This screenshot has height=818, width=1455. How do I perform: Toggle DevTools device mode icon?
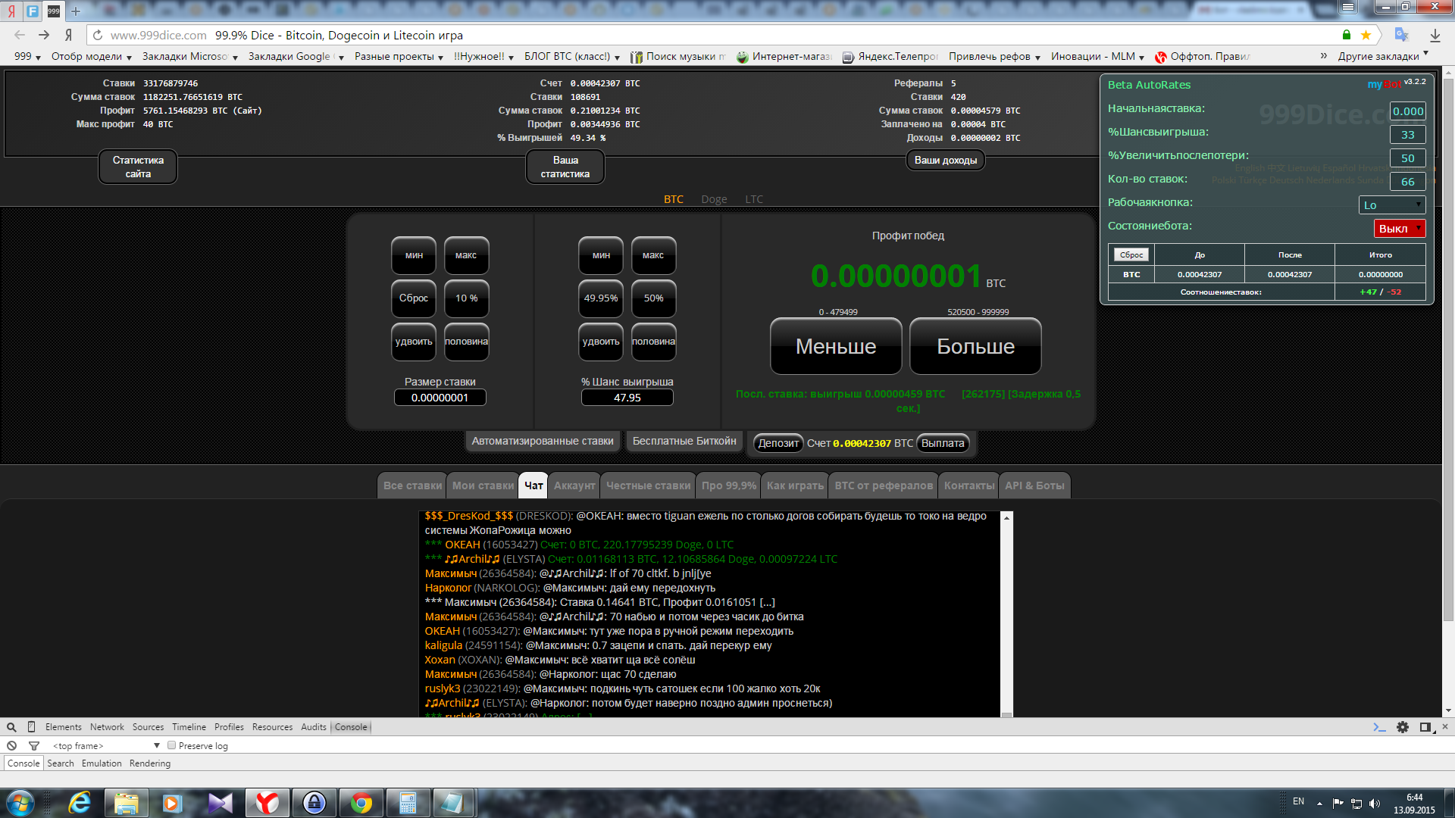tap(31, 727)
